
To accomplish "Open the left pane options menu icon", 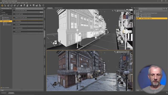I will tap(44, 8).
